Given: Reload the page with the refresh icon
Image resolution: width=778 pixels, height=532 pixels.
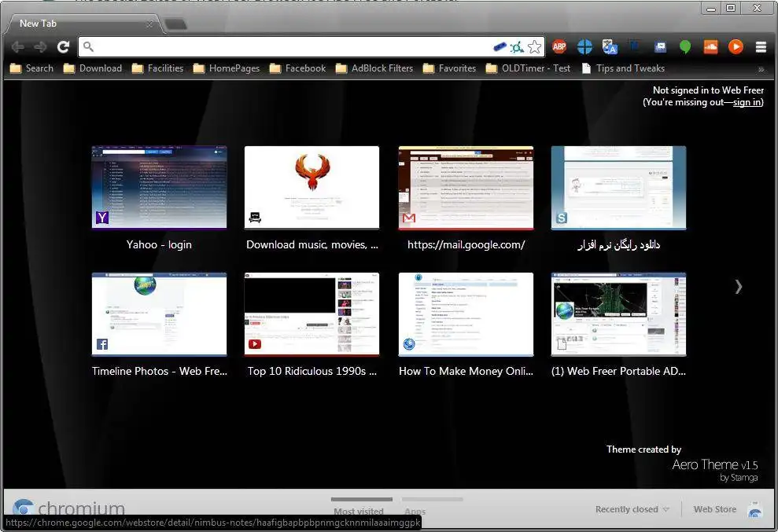Looking at the screenshot, I should (63, 47).
